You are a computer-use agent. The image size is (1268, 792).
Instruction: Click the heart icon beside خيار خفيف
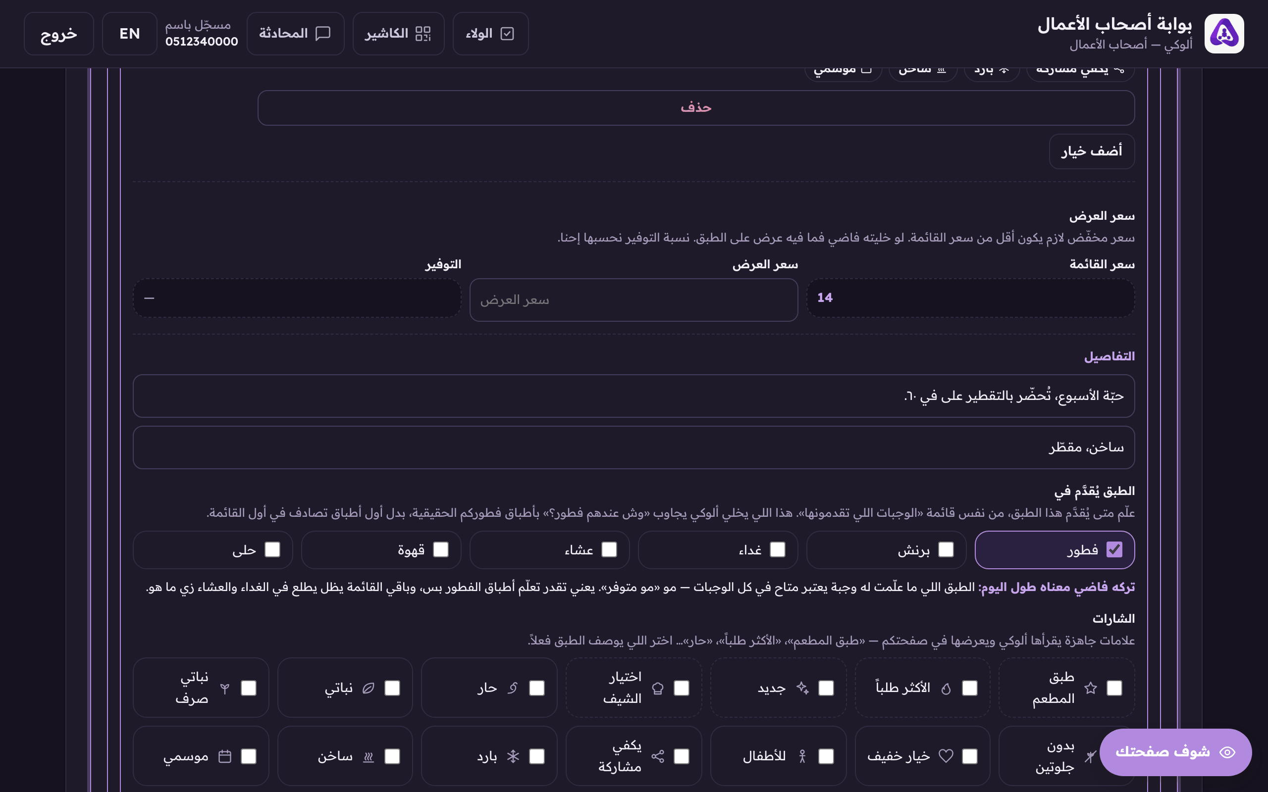click(946, 756)
